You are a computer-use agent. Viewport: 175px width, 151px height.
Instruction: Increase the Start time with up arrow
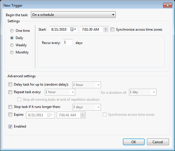click(x=106, y=28)
